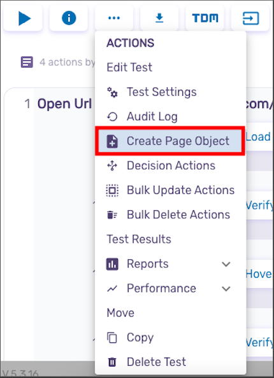Click the Create Page Object document-plus icon
The image size is (274, 378).
tap(112, 141)
